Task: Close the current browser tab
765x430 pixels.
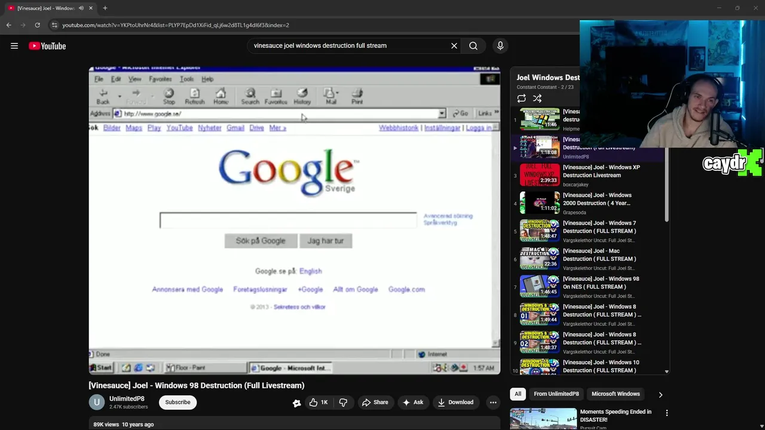Action: [91, 8]
